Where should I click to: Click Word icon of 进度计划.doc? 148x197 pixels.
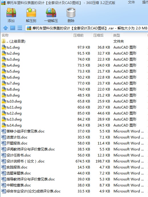pos(4,137)
